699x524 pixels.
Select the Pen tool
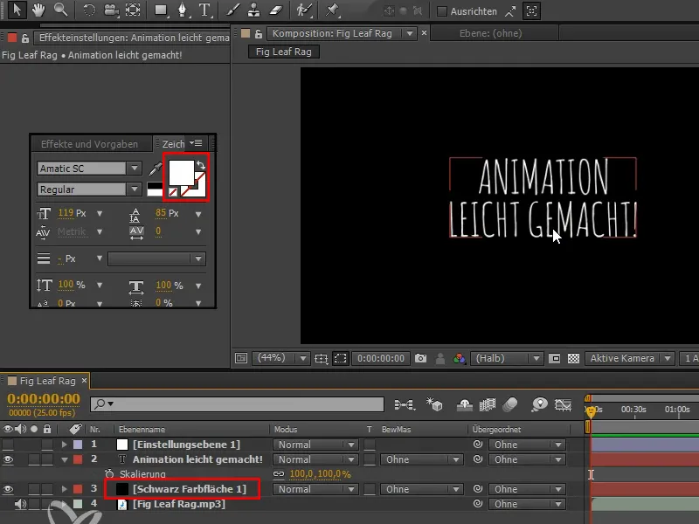[x=183, y=11]
